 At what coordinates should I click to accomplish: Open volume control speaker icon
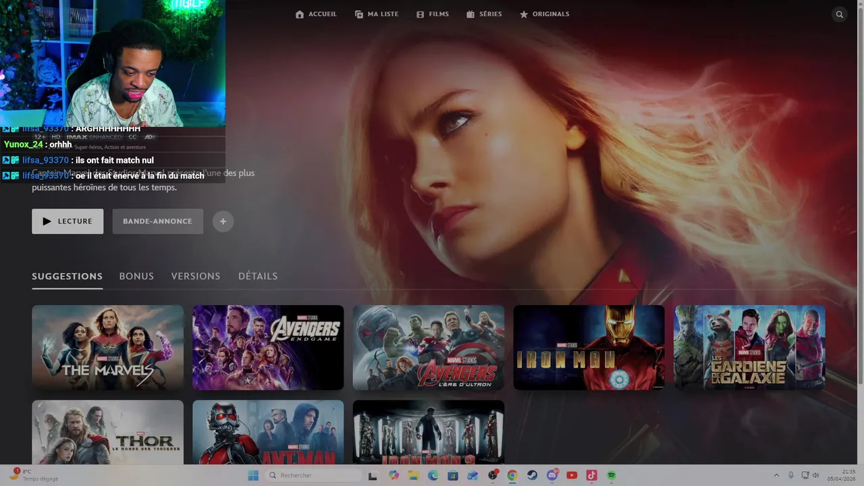coord(815,476)
